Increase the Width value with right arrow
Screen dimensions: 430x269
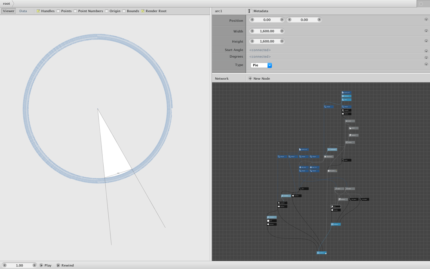(282, 31)
